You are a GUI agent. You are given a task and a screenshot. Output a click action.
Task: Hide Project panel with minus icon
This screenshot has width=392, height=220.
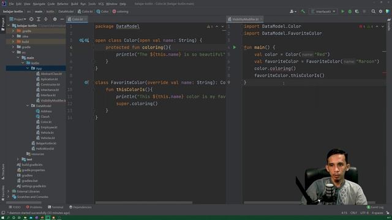click(62, 19)
